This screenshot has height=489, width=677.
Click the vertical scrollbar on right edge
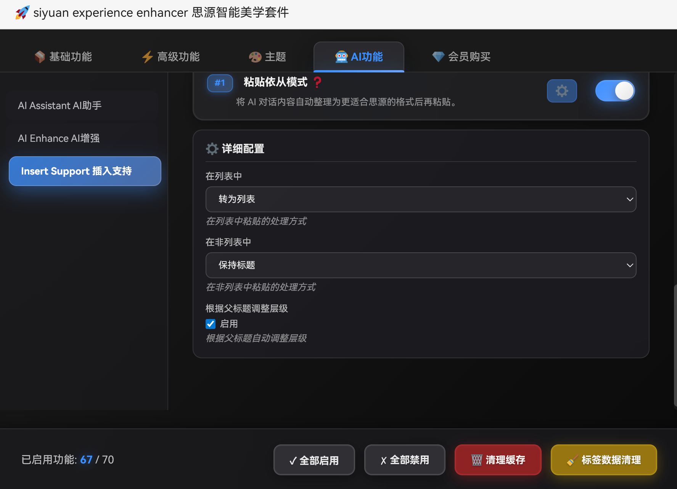pyautogui.click(x=675, y=346)
